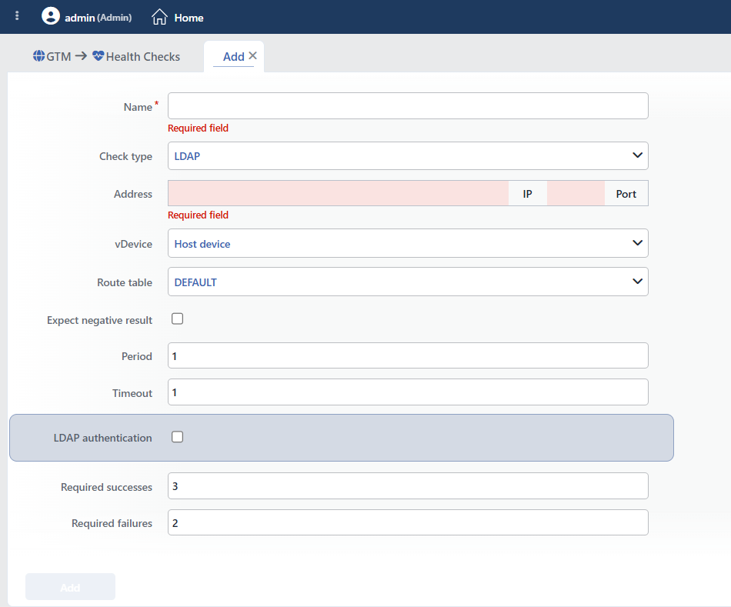Click the Required failures field
This screenshot has width=731, height=607.
[408, 522]
